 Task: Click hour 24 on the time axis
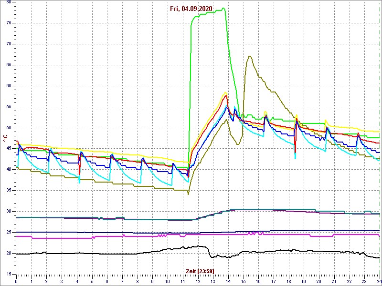tap(379, 282)
